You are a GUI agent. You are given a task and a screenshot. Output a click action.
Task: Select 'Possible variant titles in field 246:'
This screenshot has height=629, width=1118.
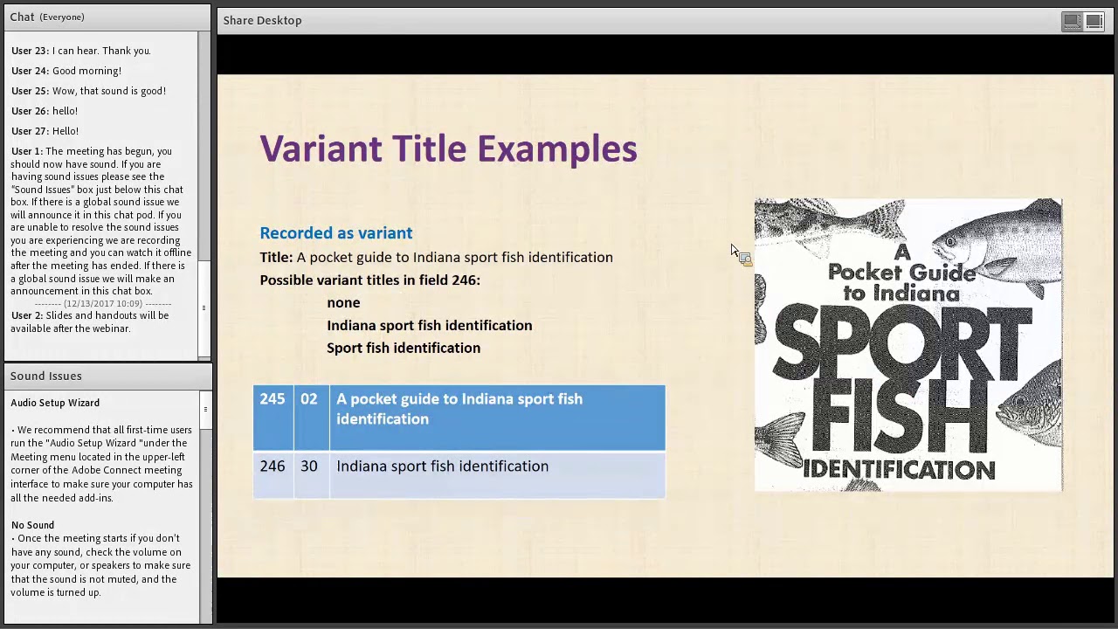click(x=369, y=280)
